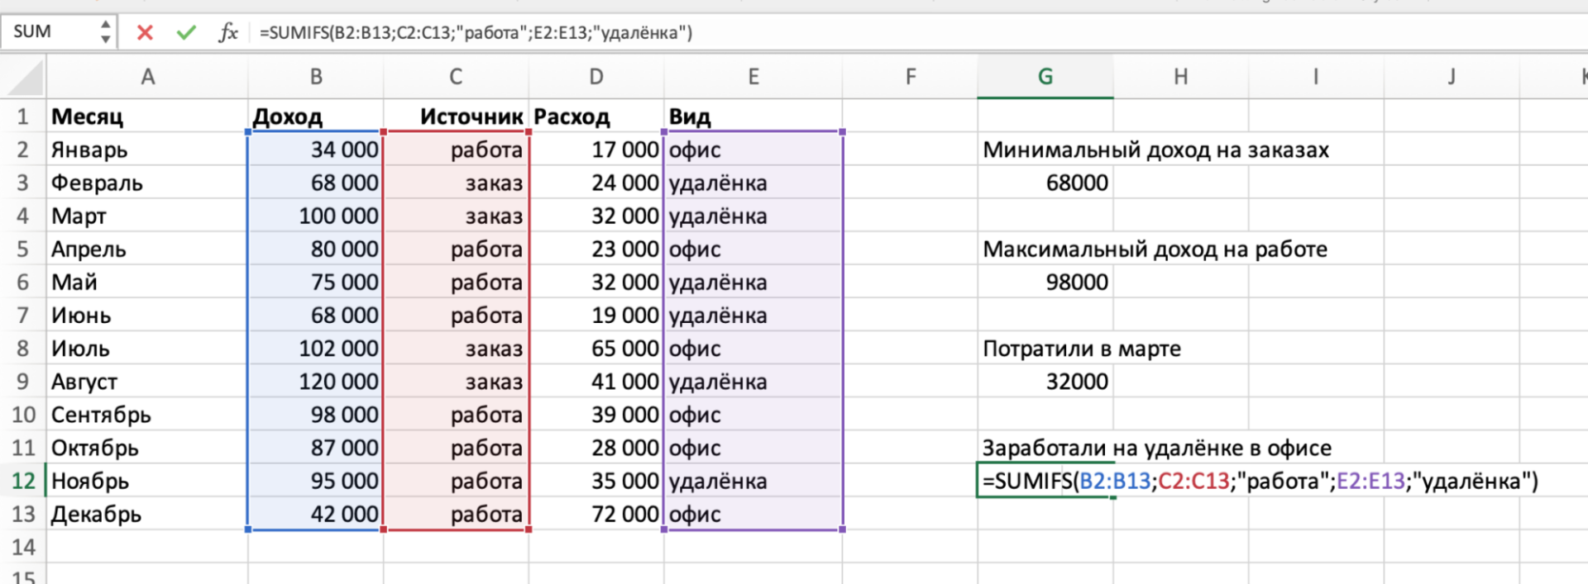Select row 1 header
1588x584 pixels.
(x=23, y=116)
